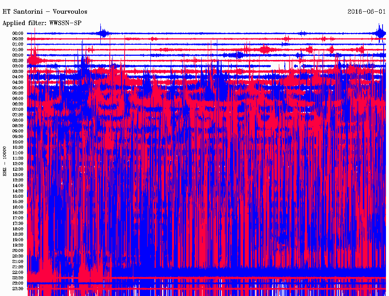Click the 13:30 time label
Image resolution: width=389 pixels, height=296 pixels.
18,180
